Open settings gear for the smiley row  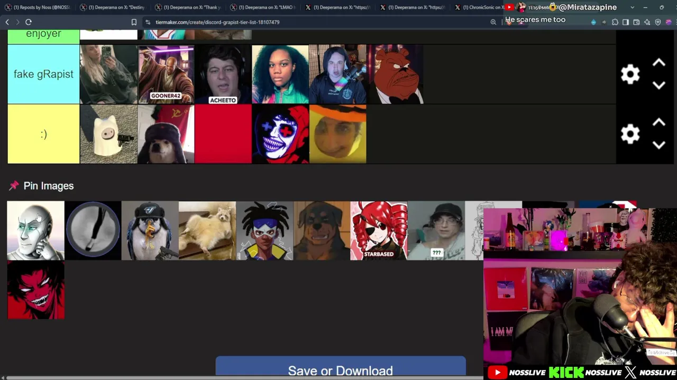click(630, 134)
